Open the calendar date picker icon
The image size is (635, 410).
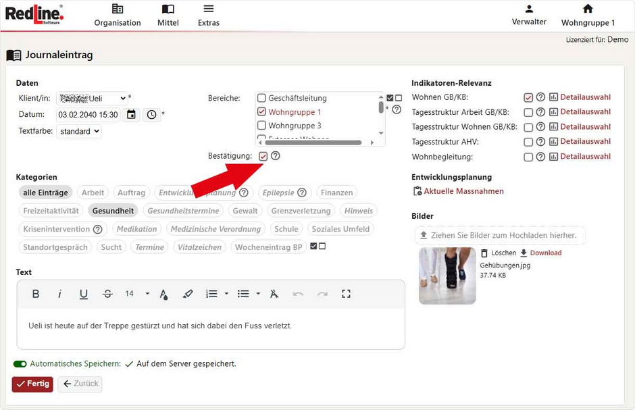[131, 115]
